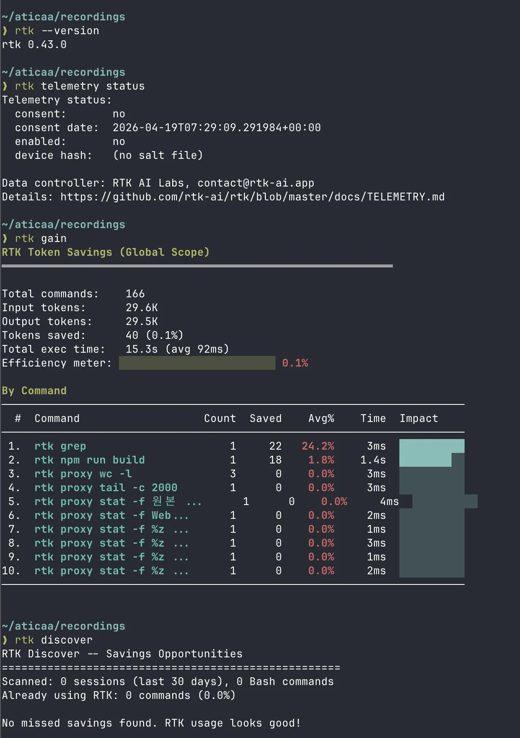
Task: Click the Input tokens value 29.6K
Action: (142, 307)
